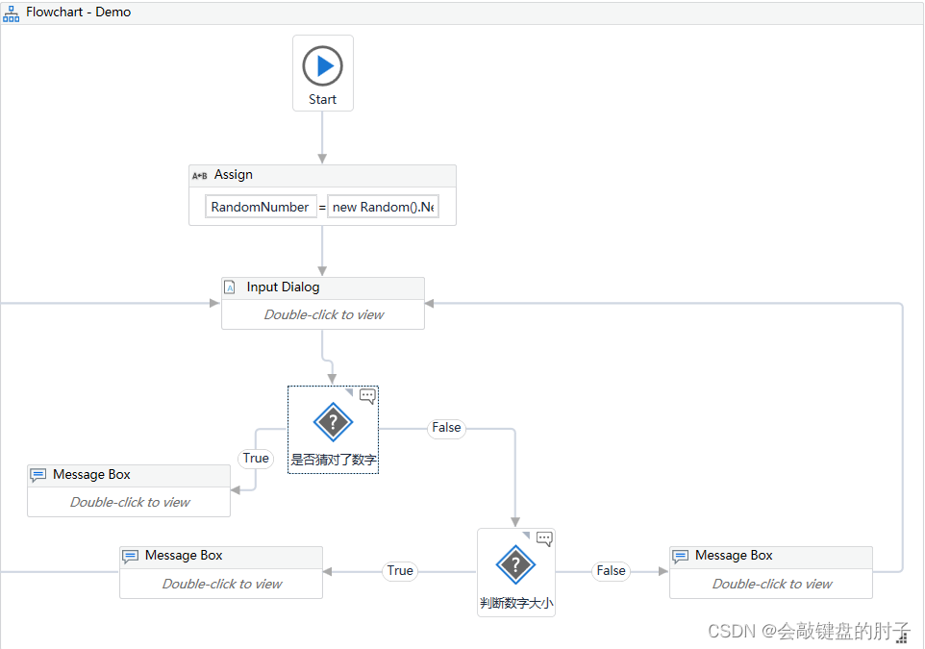The image size is (925, 649).
Task: Select the 是否猜对了数字 decision diamond icon
Action: (333, 423)
